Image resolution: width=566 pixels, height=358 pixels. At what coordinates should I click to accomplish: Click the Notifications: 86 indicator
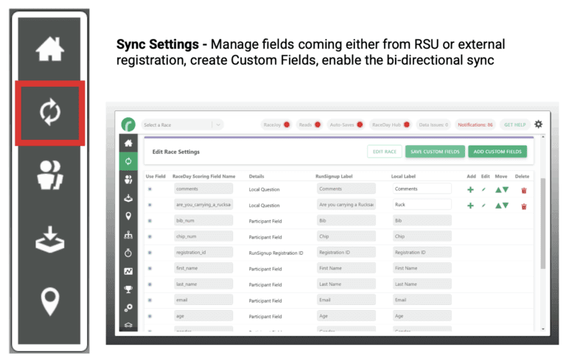(x=475, y=124)
